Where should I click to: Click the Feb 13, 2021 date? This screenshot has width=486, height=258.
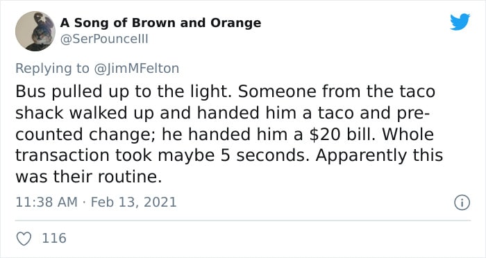(133, 203)
